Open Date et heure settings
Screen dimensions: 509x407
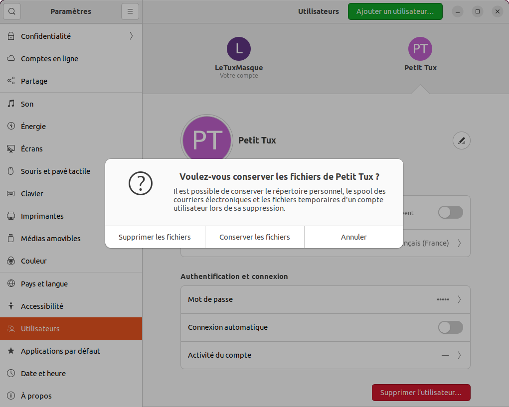pyautogui.click(x=71, y=373)
